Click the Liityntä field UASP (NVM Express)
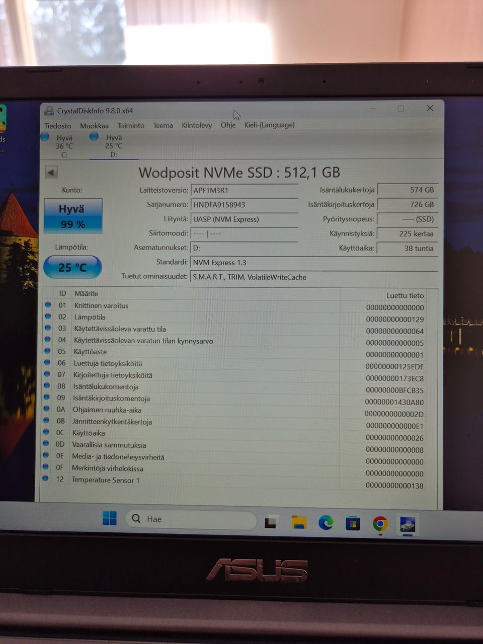483x644 pixels. (x=245, y=219)
